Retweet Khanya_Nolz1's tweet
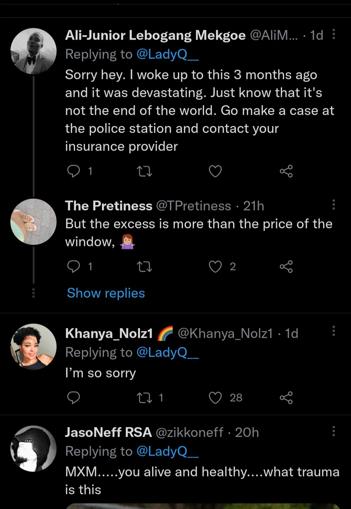Image resolution: width=351 pixels, height=509 pixels. click(144, 398)
